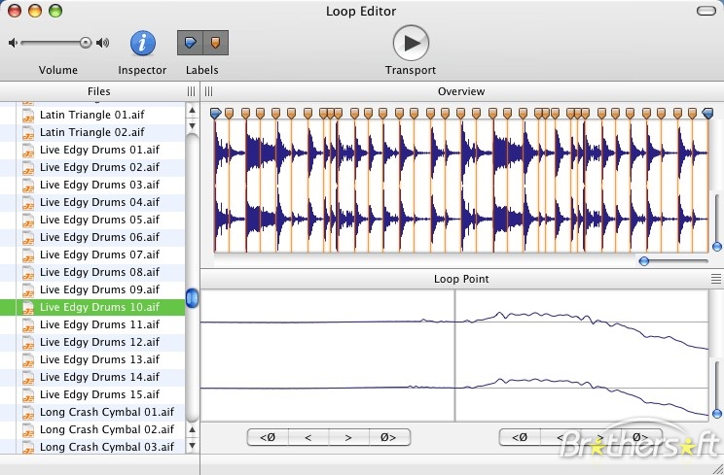Click the low-volume speaker icon
The image size is (724, 475).
tap(13, 43)
